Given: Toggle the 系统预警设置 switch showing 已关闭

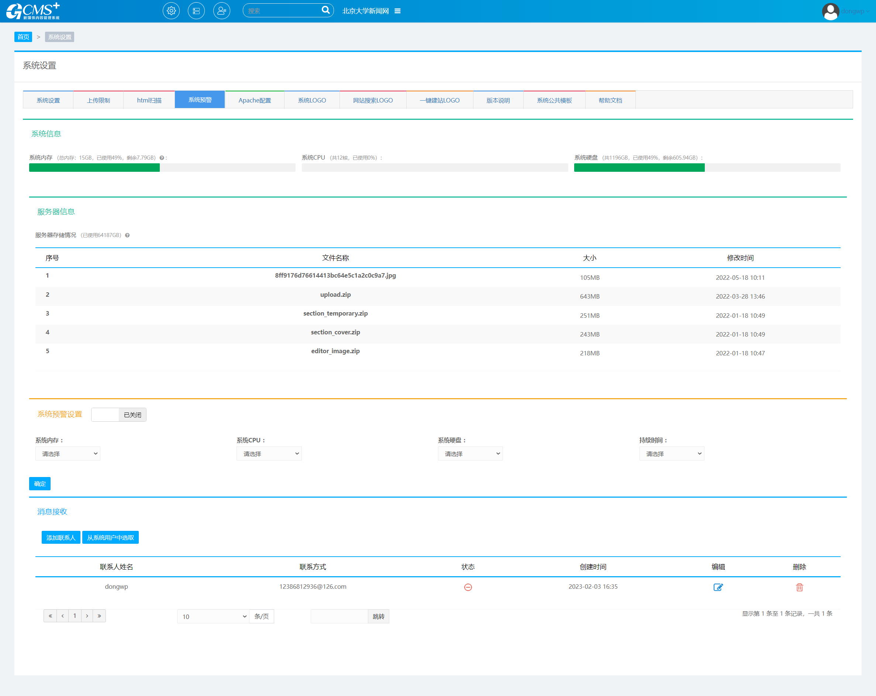Looking at the screenshot, I should click(119, 415).
